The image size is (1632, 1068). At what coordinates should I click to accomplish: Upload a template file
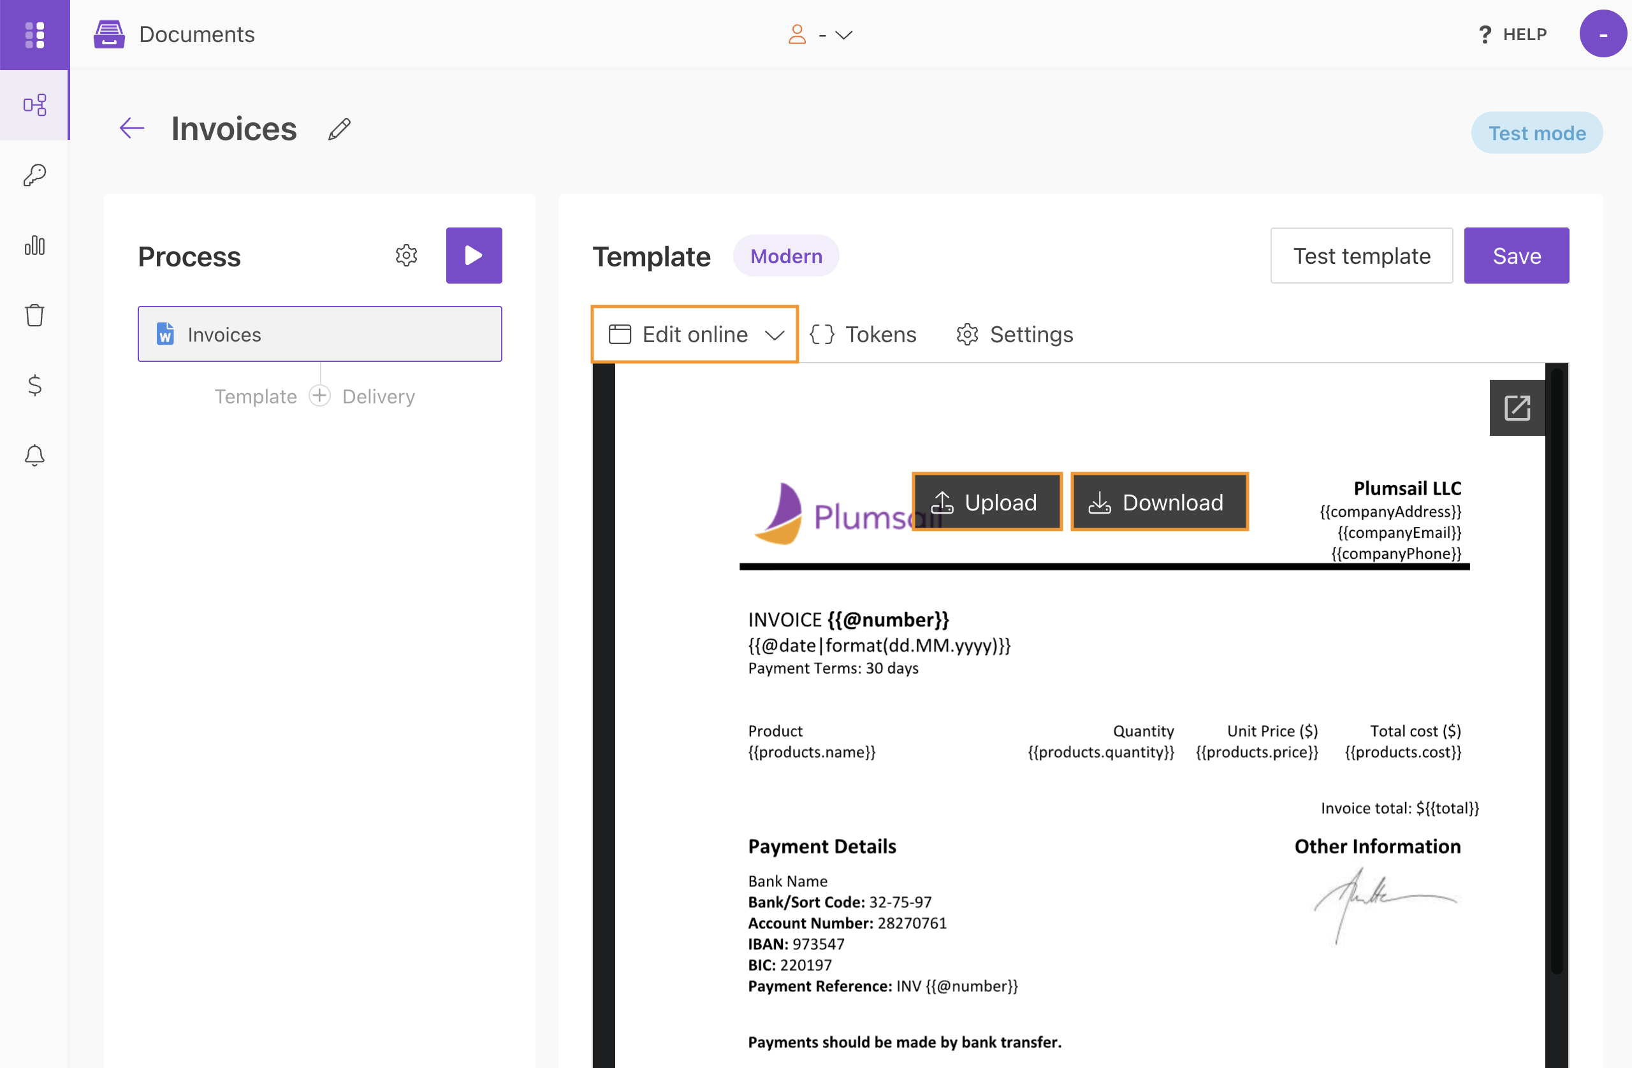[x=986, y=502]
